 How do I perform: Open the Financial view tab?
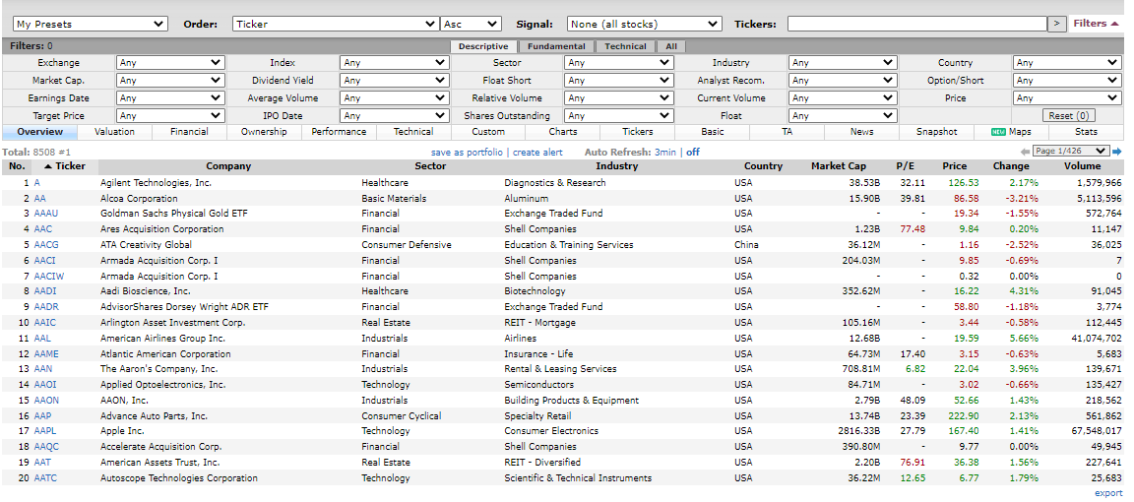point(189,132)
